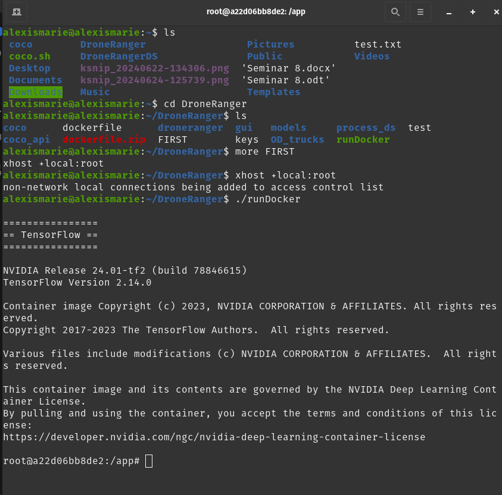
Task: Click the test.txt filename
Action: (x=378, y=44)
